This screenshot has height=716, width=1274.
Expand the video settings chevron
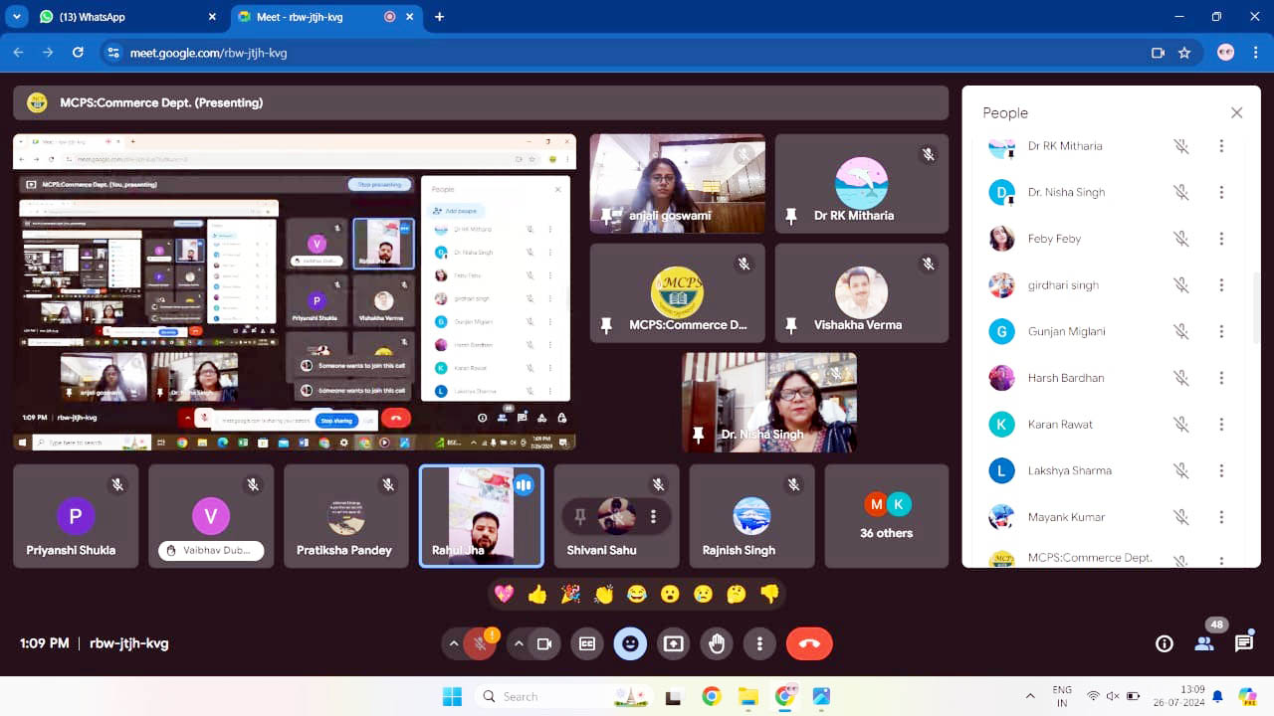(x=519, y=643)
